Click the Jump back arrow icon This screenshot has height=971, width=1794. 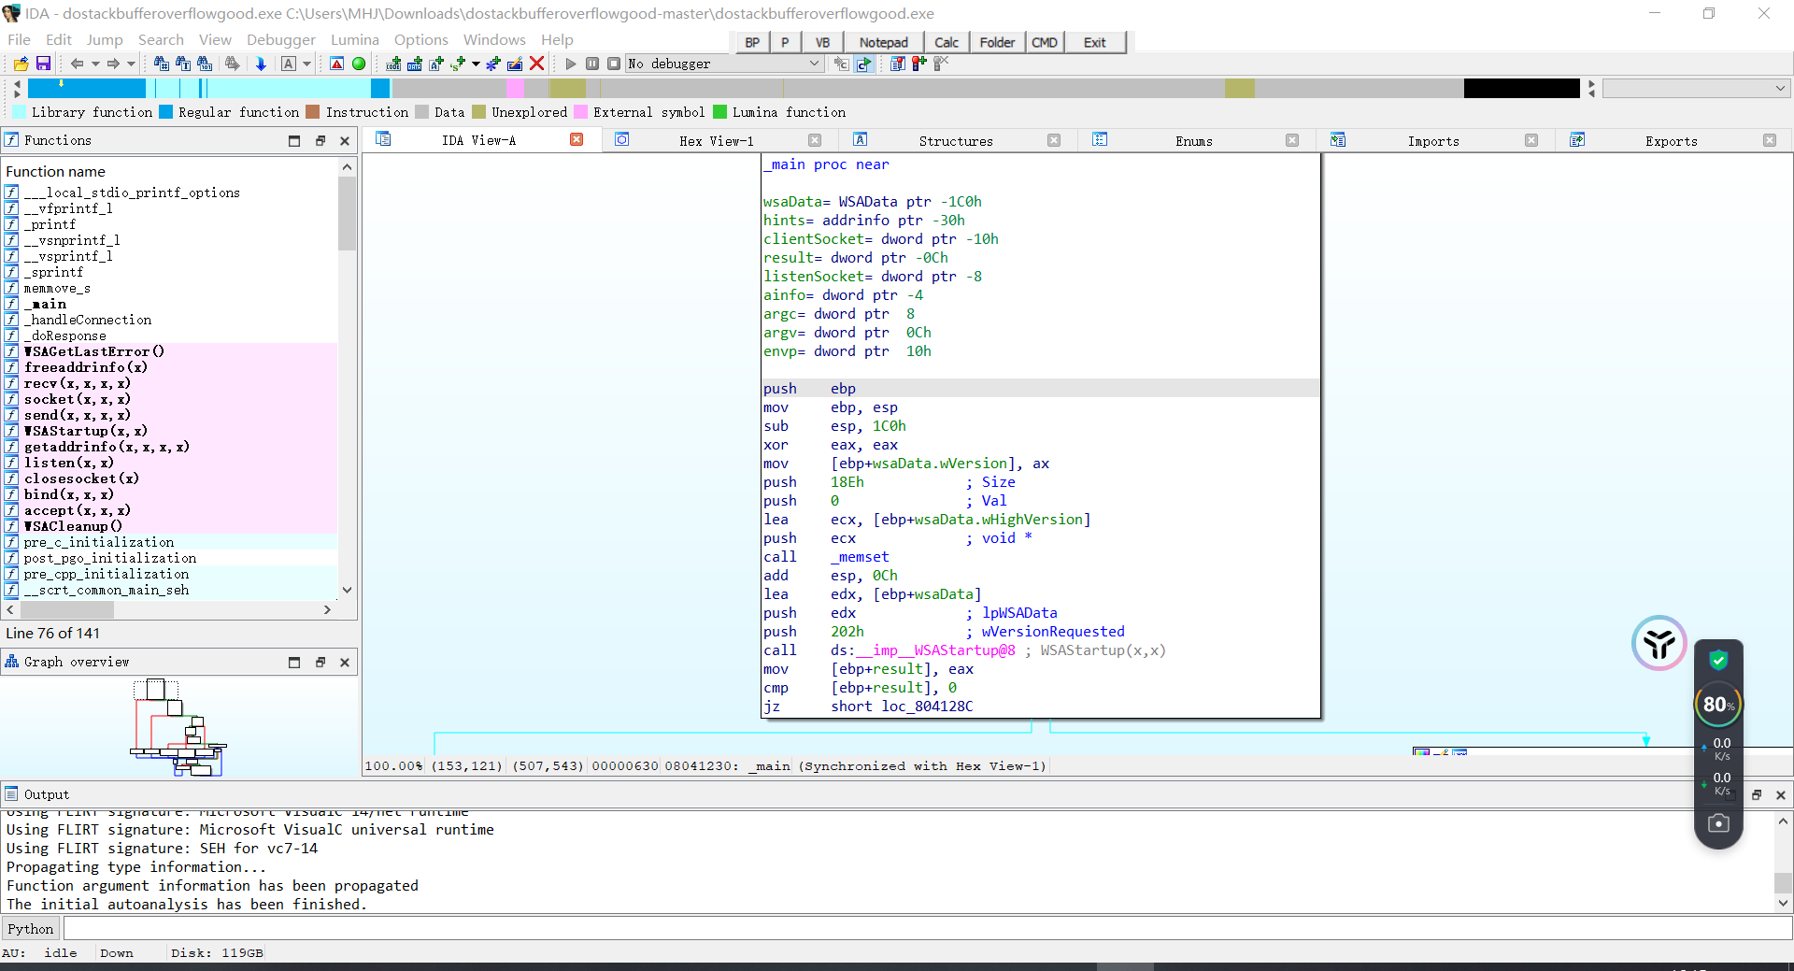pyautogui.click(x=77, y=64)
